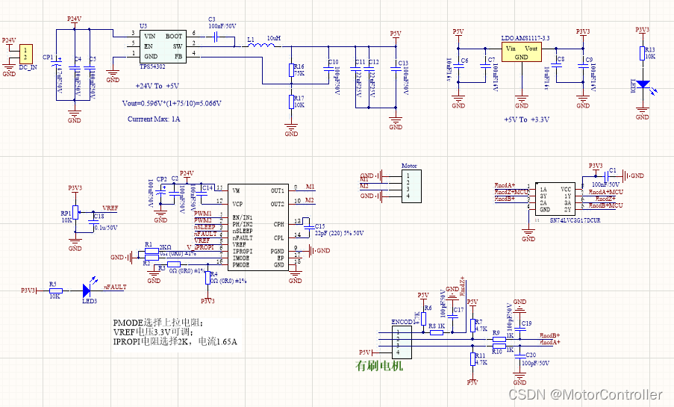Select capacitor C20 100pF/50V

520,355
